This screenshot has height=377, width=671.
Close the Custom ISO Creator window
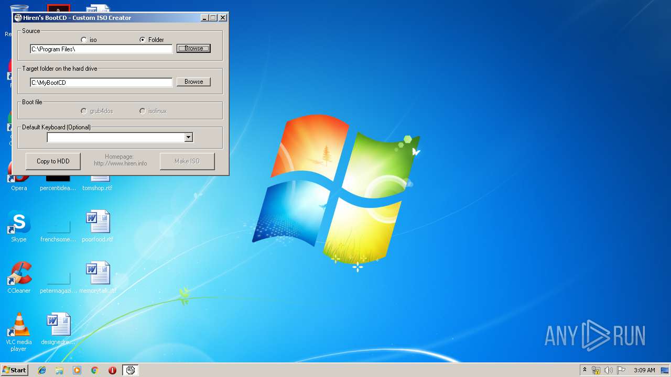[223, 18]
